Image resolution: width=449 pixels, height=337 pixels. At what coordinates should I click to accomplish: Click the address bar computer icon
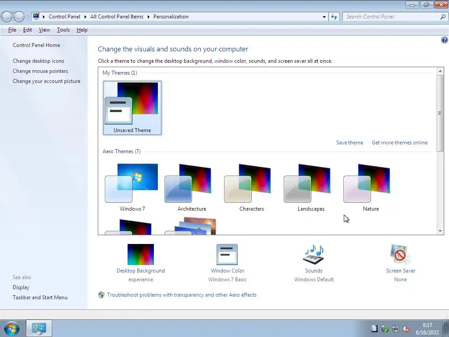pyautogui.click(x=36, y=16)
